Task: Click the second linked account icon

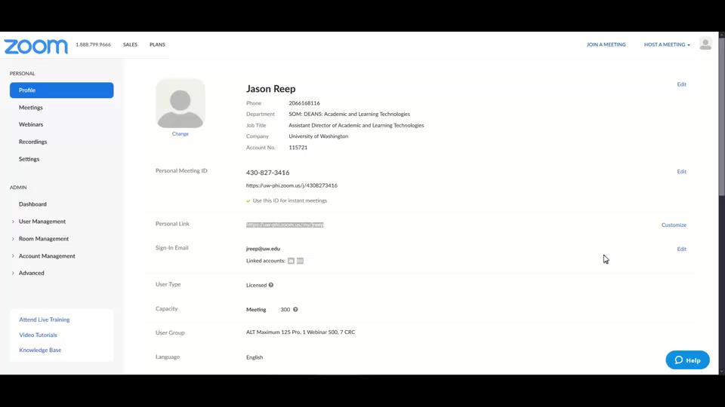Action: point(300,261)
